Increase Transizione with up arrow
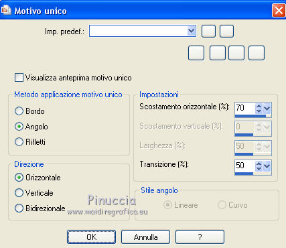 259,164
